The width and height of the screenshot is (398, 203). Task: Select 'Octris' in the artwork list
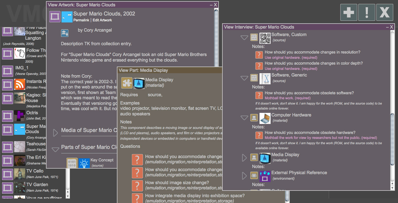coord(32,113)
